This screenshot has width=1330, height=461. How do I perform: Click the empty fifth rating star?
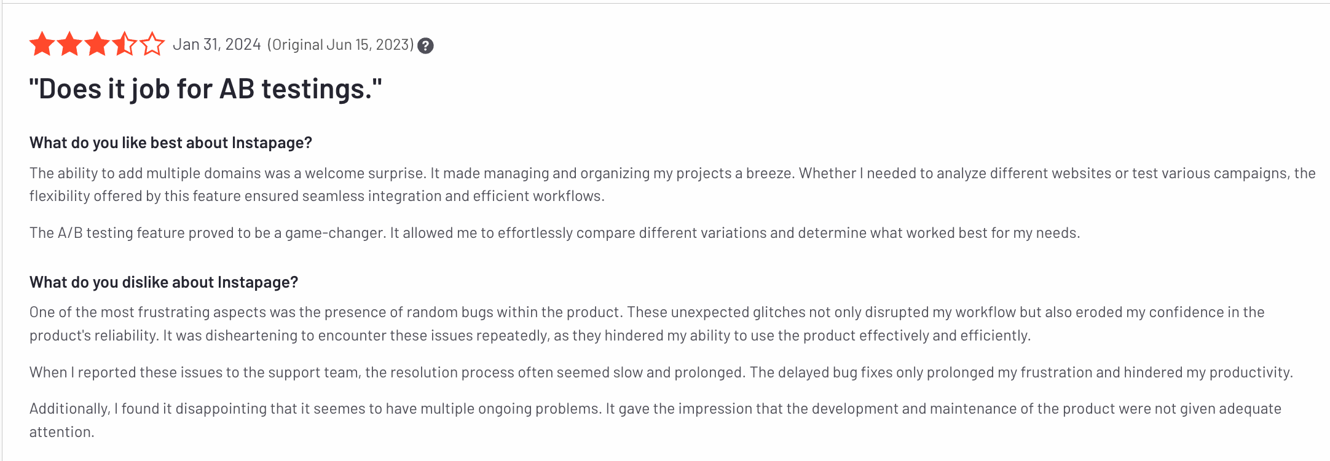[152, 45]
